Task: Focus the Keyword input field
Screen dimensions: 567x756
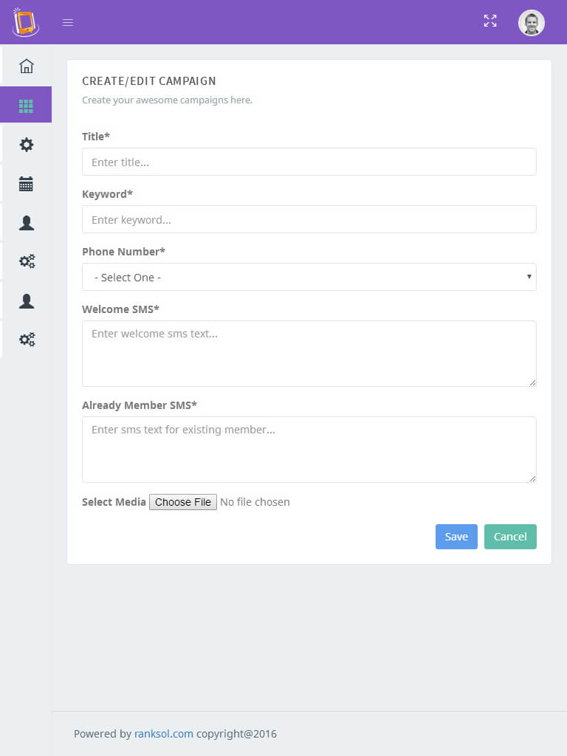Action: coord(309,219)
